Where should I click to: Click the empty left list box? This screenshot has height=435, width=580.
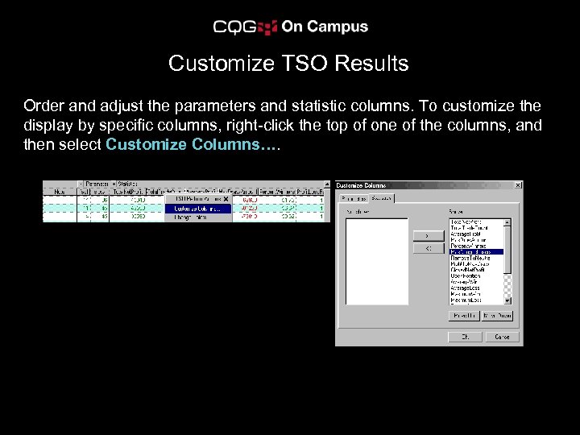click(x=377, y=262)
